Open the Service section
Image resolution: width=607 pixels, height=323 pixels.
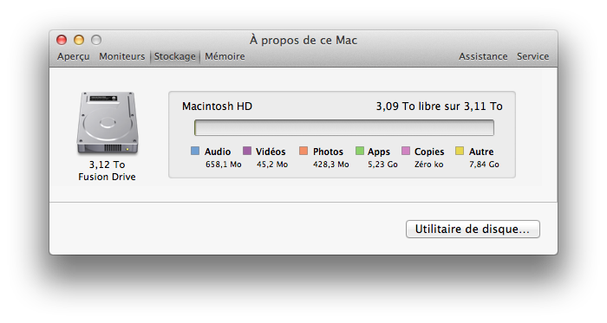[532, 56]
